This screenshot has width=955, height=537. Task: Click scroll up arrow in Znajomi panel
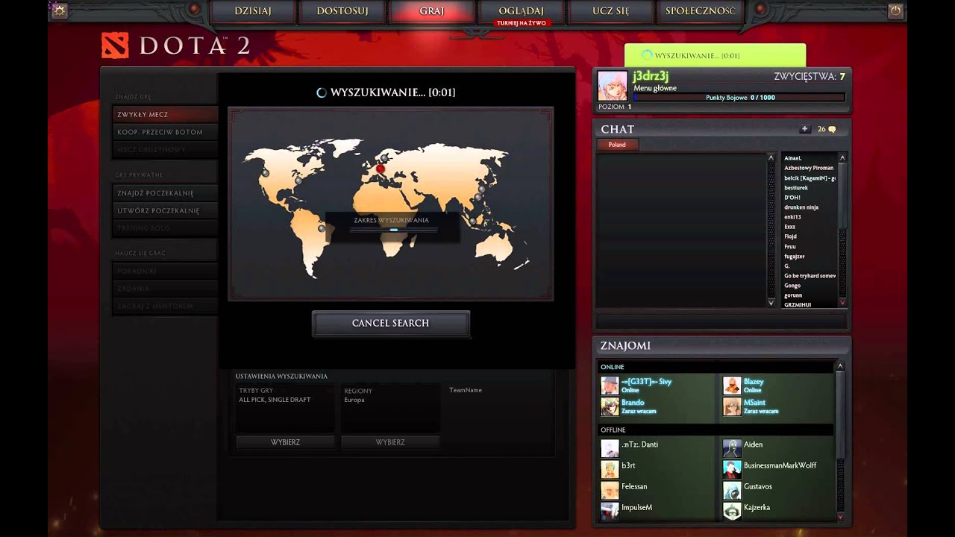(x=841, y=366)
